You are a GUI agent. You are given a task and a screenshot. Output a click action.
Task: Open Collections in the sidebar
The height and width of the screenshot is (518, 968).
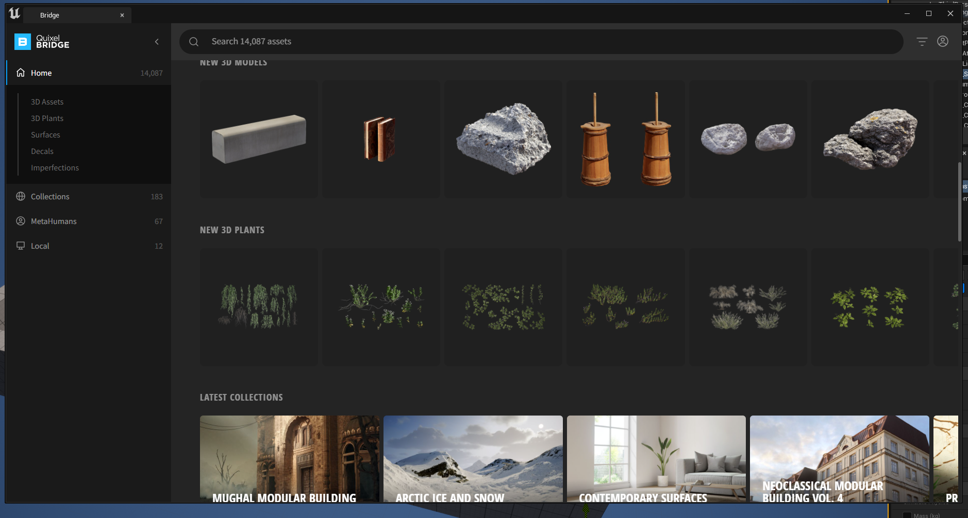point(89,196)
